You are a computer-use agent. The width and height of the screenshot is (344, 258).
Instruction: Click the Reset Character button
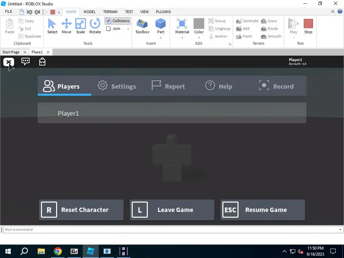click(81, 210)
